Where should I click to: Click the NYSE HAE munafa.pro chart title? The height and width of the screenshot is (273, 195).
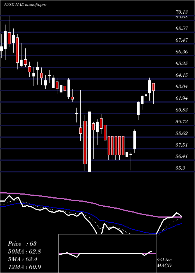click(25, 5)
